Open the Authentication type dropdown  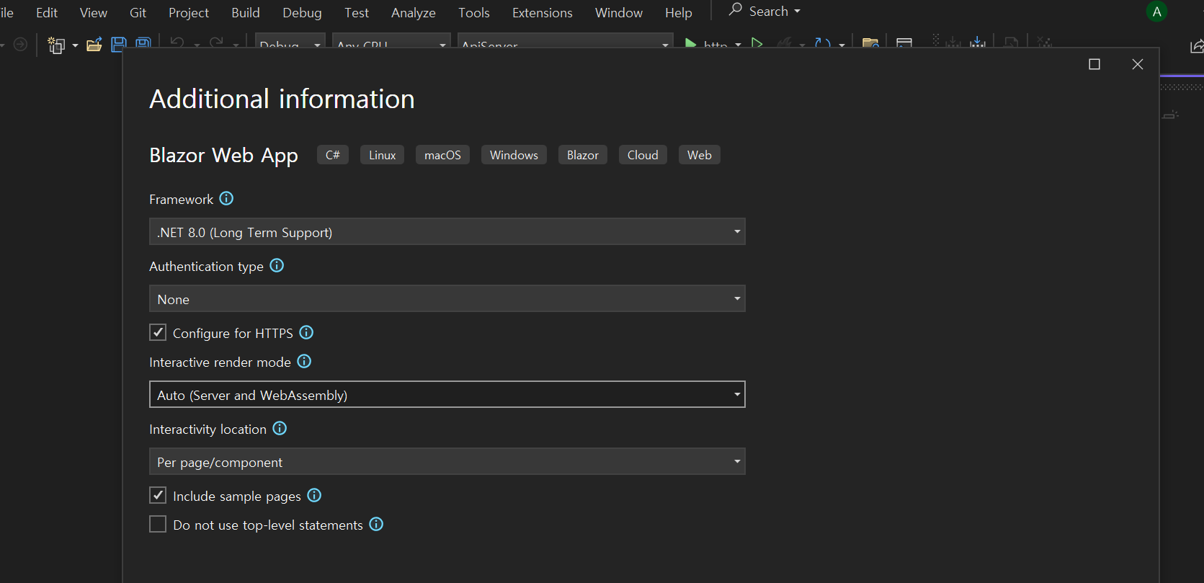pos(447,298)
